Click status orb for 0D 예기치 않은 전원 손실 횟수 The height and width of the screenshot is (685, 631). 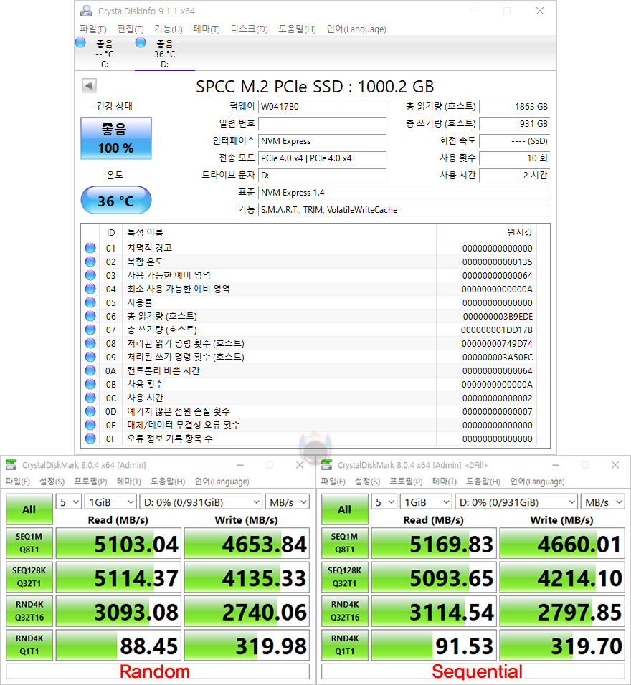pyautogui.click(x=90, y=411)
